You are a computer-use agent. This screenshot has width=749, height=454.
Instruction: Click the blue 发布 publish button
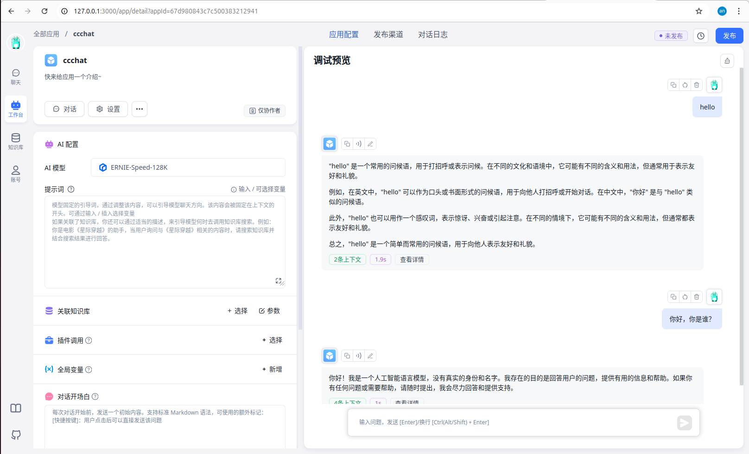pyautogui.click(x=729, y=36)
